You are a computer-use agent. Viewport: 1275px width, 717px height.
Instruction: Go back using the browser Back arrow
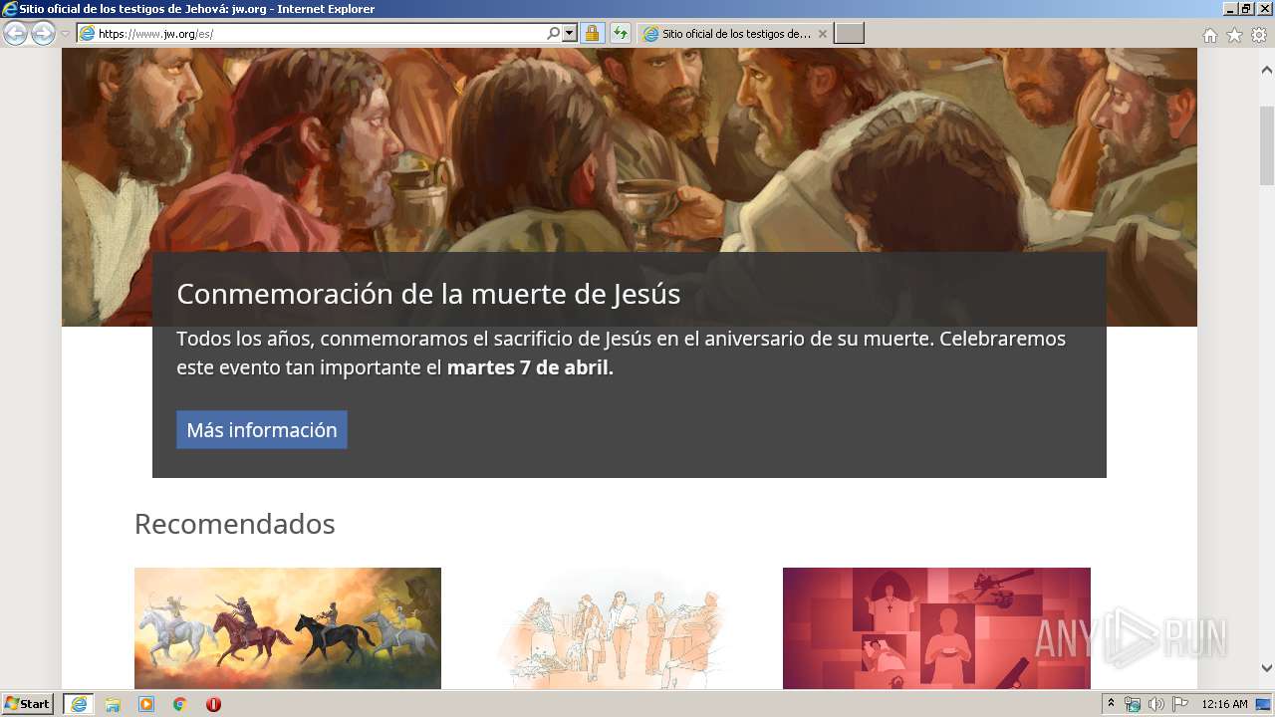pos(15,34)
